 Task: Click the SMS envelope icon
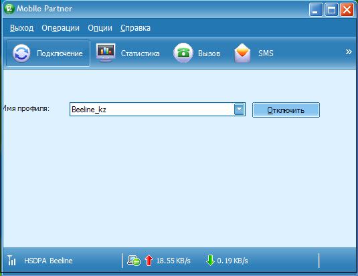(242, 53)
